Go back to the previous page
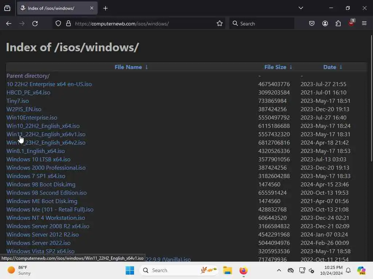 (x=9, y=24)
